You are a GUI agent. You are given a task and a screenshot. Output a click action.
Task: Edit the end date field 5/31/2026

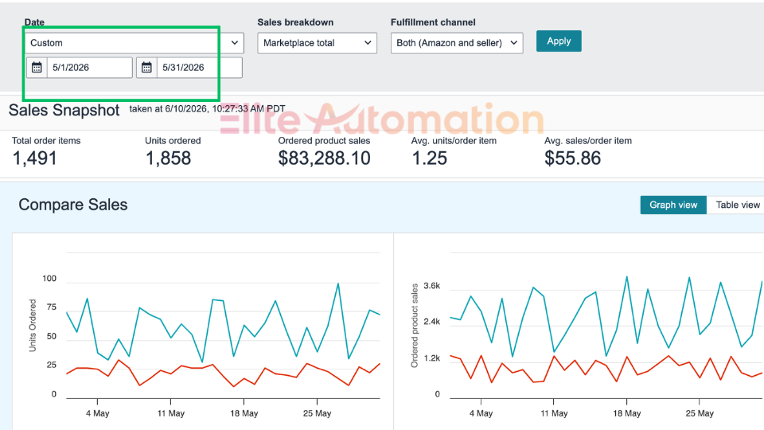pyautogui.click(x=199, y=68)
